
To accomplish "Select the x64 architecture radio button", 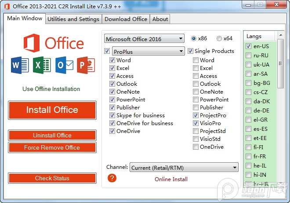I will click(x=219, y=38).
